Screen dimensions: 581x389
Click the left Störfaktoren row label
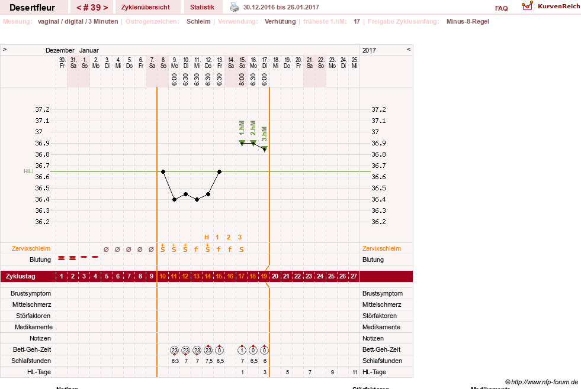click(x=33, y=316)
